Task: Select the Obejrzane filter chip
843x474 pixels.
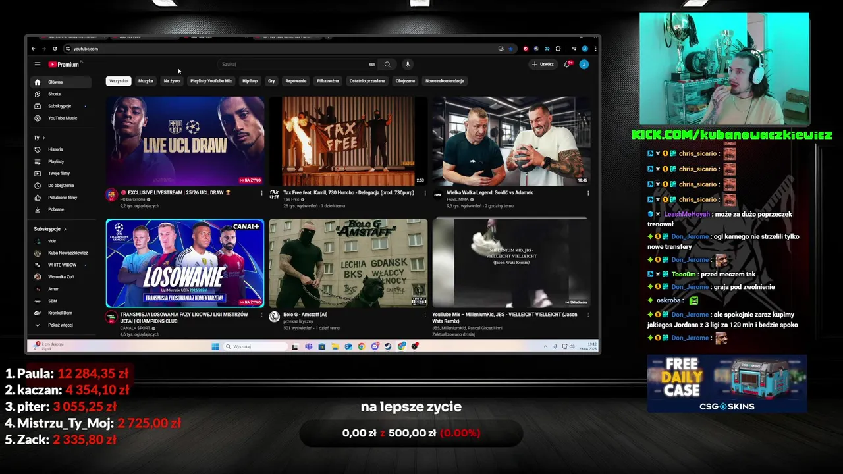Action: (x=405, y=81)
